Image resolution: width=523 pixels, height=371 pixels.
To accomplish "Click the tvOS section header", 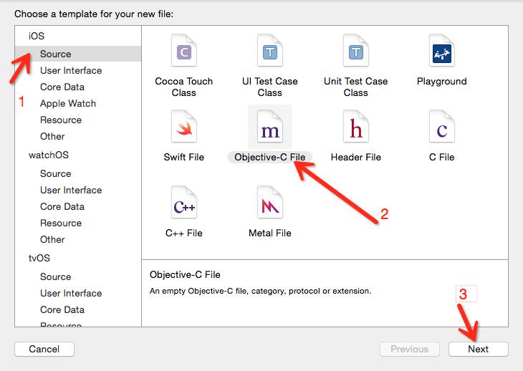I will tap(39, 258).
